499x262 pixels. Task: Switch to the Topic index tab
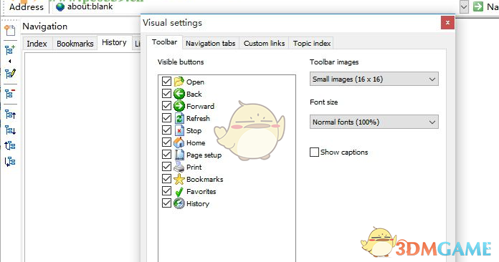coord(312,43)
